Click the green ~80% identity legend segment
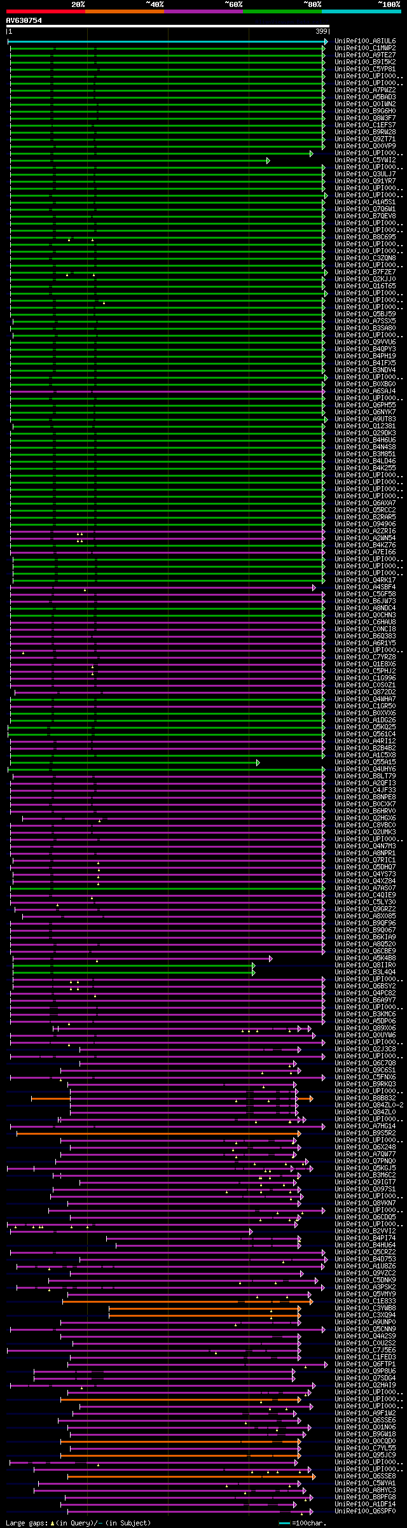Viewport: 407px width, 1528px height. [282, 11]
